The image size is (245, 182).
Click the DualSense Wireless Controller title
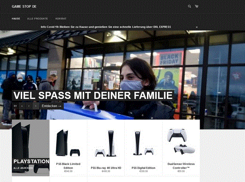point(181,166)
